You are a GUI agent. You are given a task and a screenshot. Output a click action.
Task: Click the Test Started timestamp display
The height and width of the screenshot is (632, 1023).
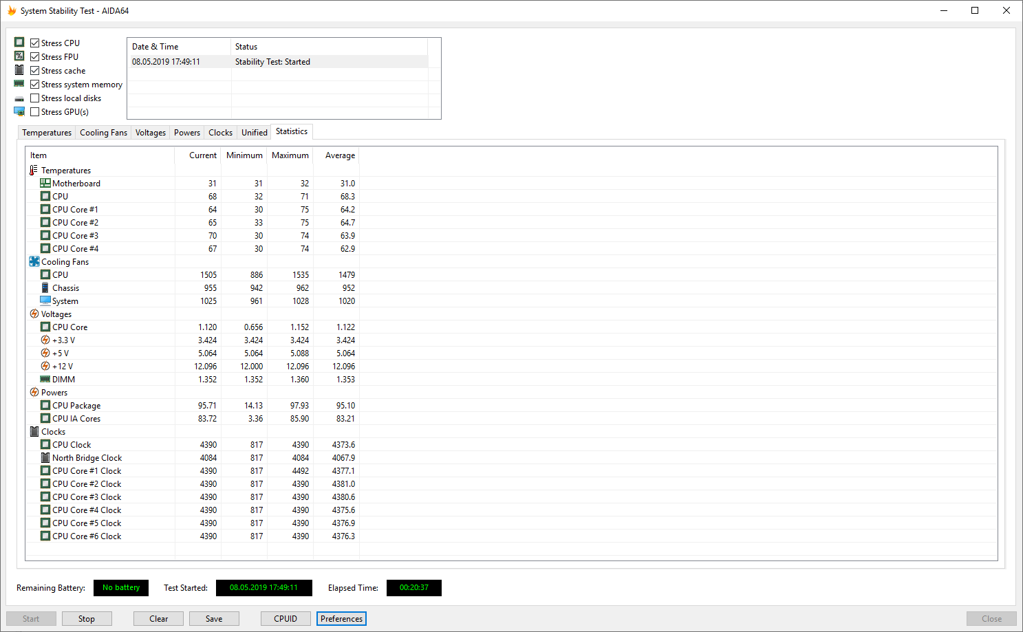click(x=264, y=588)
